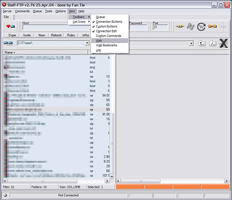Open the local path C:\T\new\ dropdown

[x=87, y=43]
